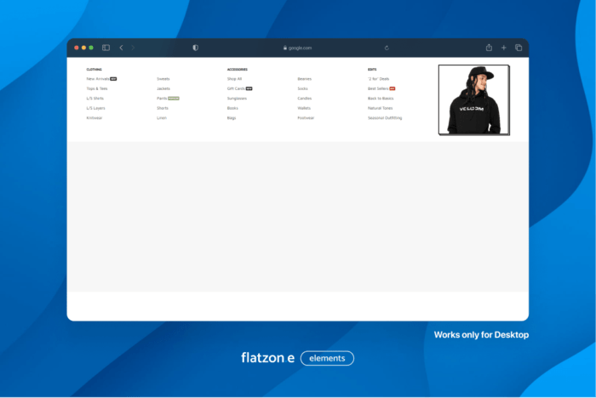Reload the page with refresh icon
This screenshot has height=398, width=596.
(x=387, y=48)
